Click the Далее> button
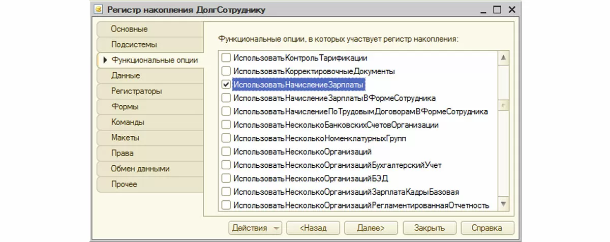The height and width of the screenshot is (242, 610). pyautogui.click(x=371, y=228)
